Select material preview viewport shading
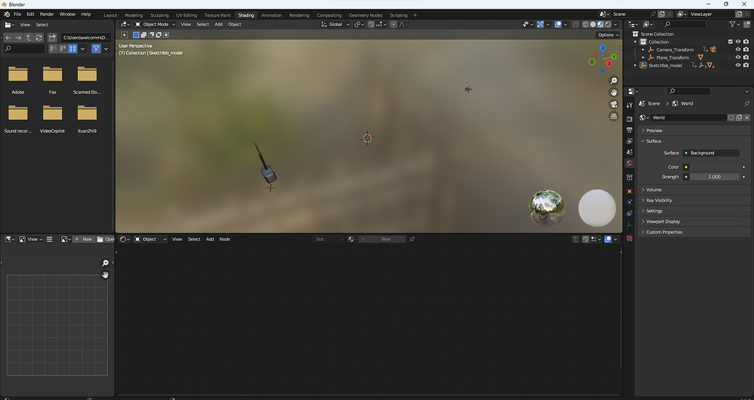 (600, 25)
